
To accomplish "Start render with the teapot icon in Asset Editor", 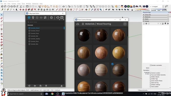I will point(58,18).
